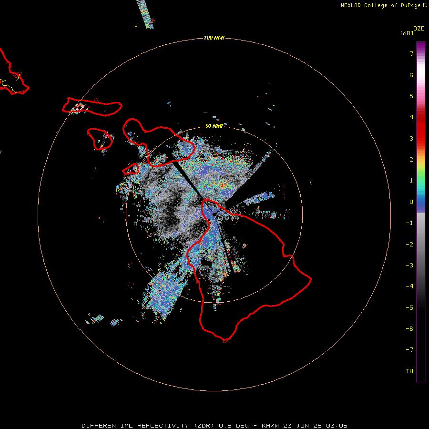The height and width of the screenshot is (429, 429).
Task: Click the -5 value on the color scale
Action: pyautogui.click(x=409, y=308)
